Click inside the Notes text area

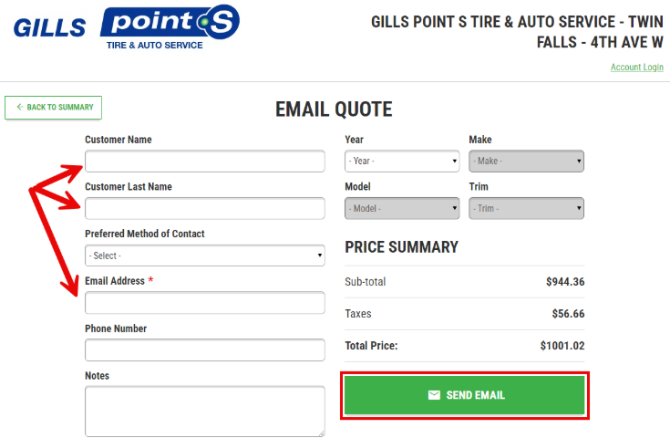tap(205, 412)
